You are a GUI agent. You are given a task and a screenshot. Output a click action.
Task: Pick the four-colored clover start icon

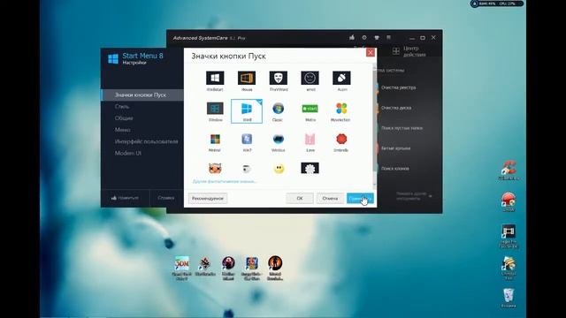tap(341, 109)
